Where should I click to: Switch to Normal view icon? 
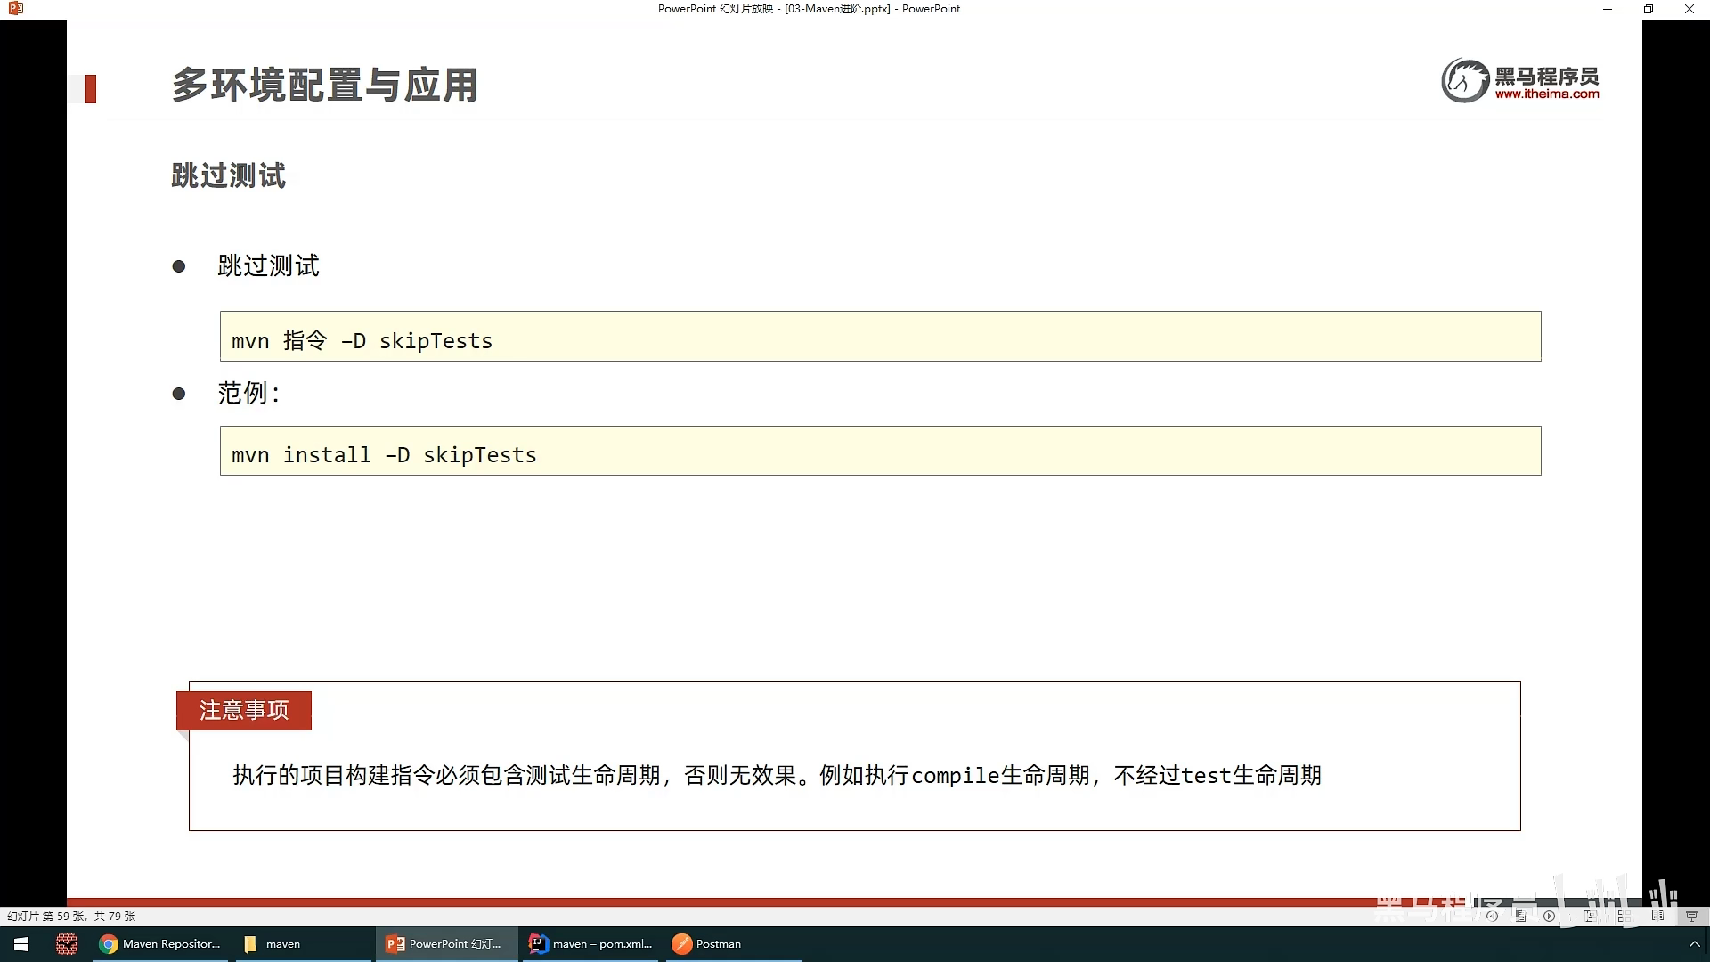tap(1589, 916)
